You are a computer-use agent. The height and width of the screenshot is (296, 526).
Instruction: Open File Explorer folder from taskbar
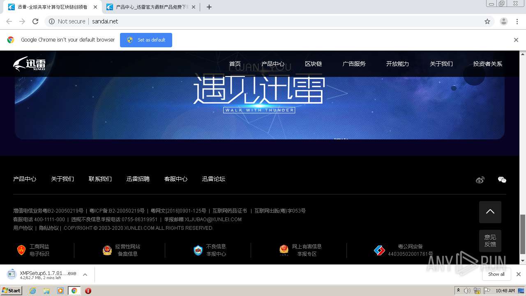click(46, 291)
